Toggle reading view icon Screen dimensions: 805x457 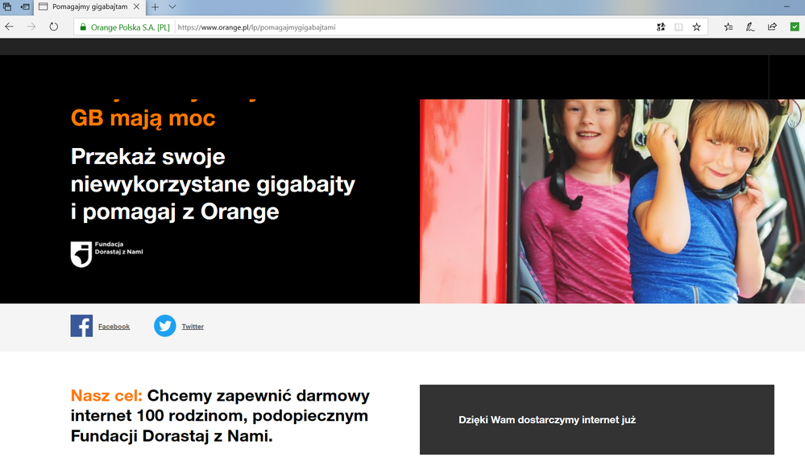pyautogui.click(x=678, y=27)
